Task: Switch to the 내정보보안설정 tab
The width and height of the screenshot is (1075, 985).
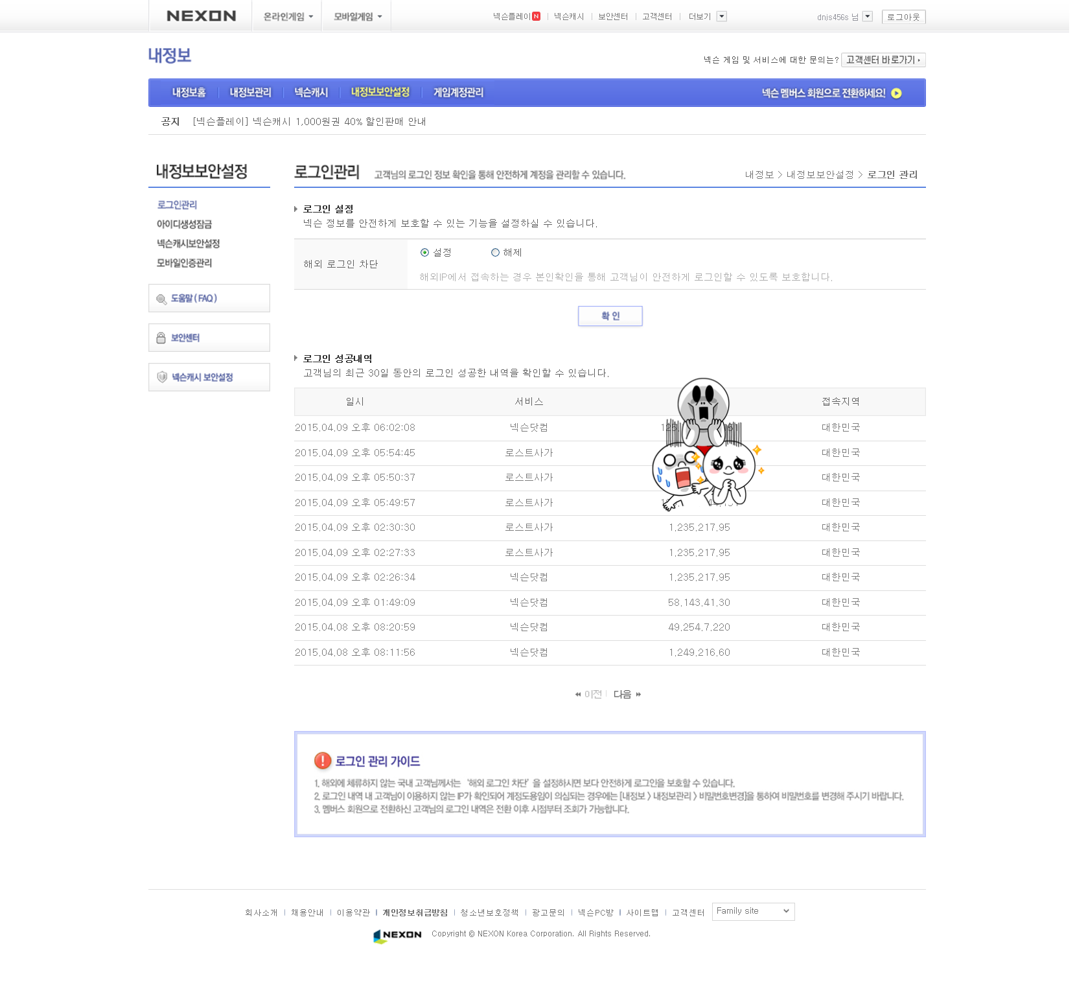Action: pos(380,93)
